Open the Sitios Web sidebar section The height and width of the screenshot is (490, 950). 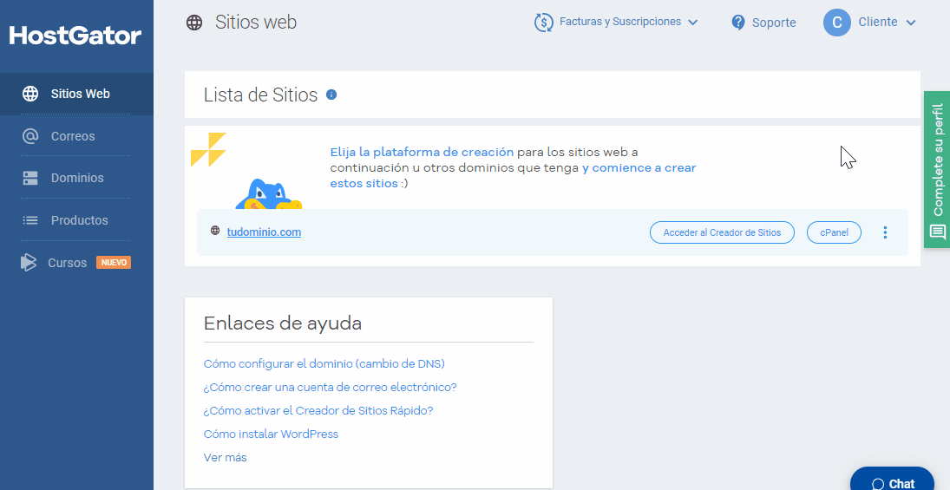(x=76, y=94)
